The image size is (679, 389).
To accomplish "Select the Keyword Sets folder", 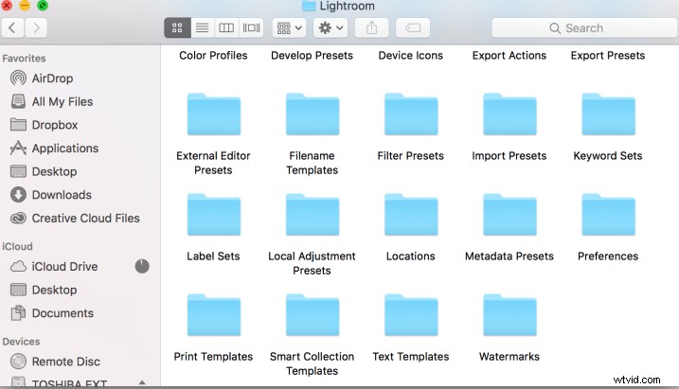I will coord(608,115).
